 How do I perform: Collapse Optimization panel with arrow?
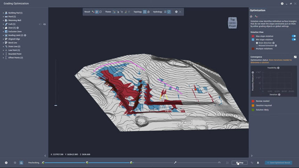tap(252, 156)
